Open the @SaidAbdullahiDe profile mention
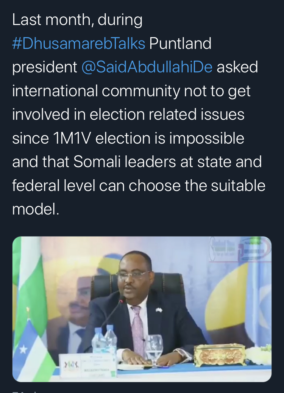The width and height of the screenshot is (284, 393). [x=147, y=67]
